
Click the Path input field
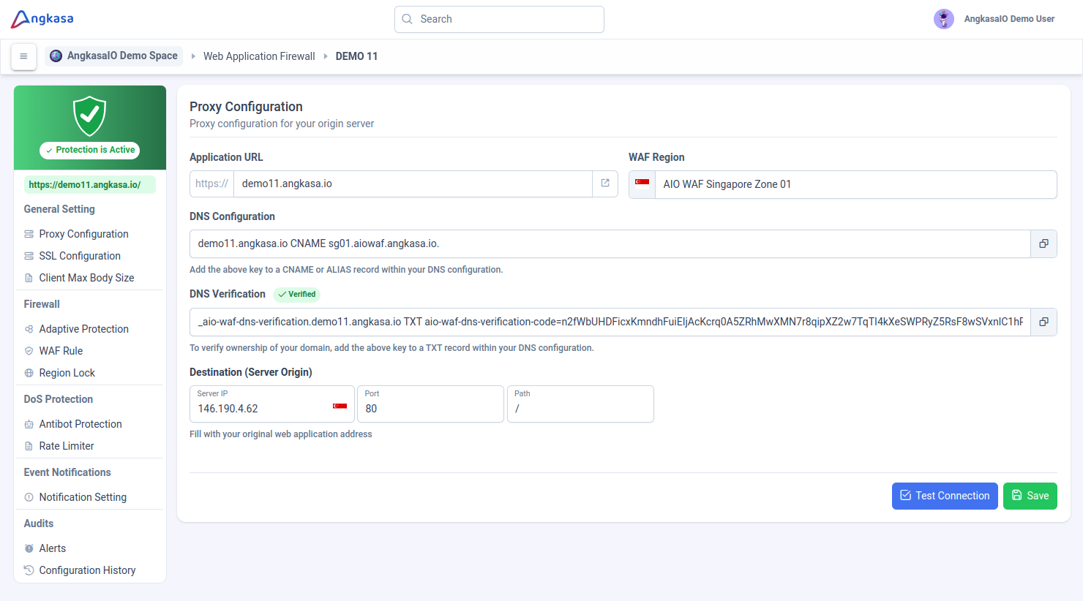[x=580, y=404]
